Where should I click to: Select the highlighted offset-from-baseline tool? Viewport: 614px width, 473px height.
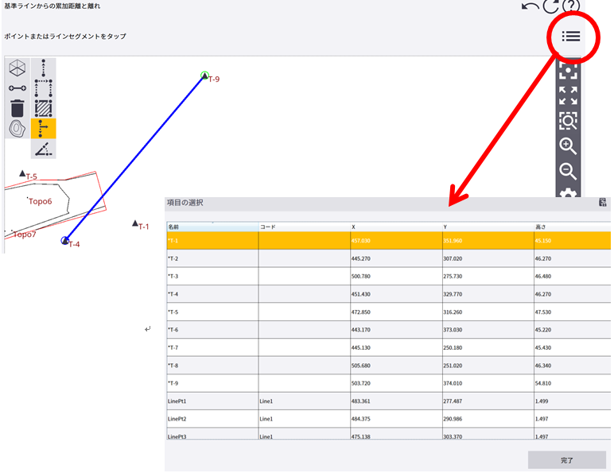(44, 128)
